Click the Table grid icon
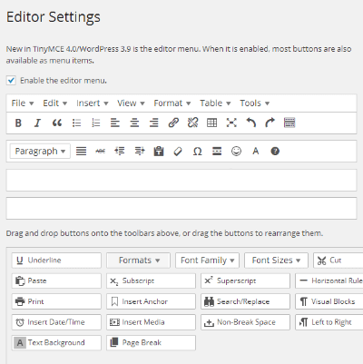This screenshot has height=364, width=363. (x=211, y=123)
